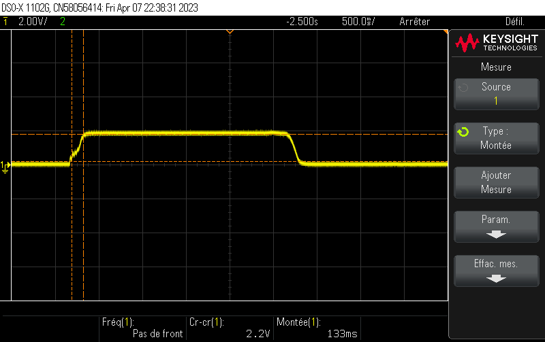Click the -2.500s delay value

(x=302, y=22)
